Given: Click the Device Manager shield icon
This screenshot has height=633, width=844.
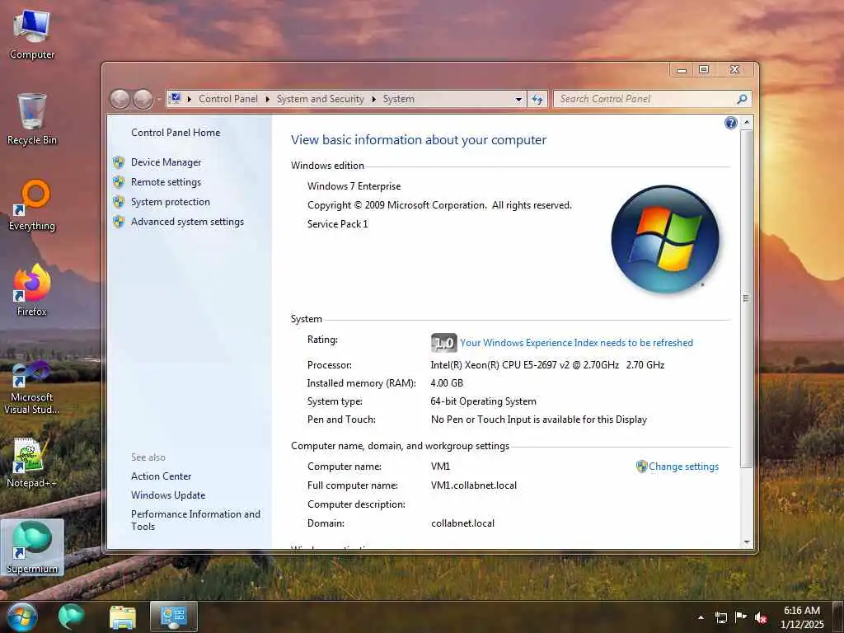Looking at the screenshot, I should tap(119, 162).
